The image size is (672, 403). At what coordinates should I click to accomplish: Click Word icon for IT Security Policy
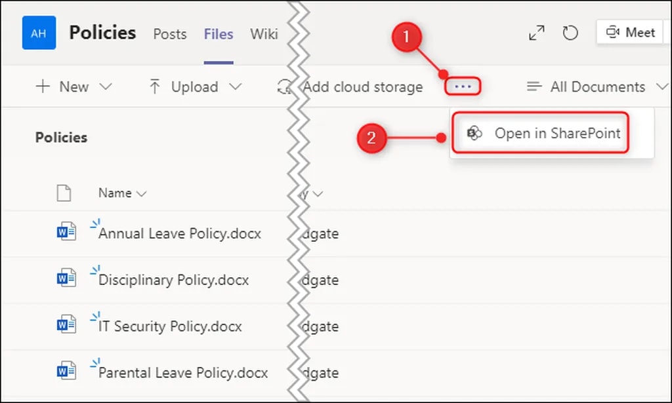click(66, 324)
